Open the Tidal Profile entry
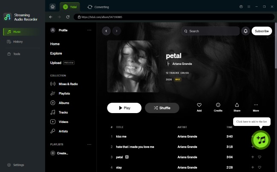 (x=59, y=30)
